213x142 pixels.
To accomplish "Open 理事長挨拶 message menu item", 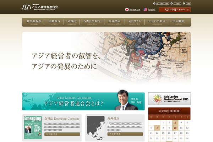I will point(34,22).
